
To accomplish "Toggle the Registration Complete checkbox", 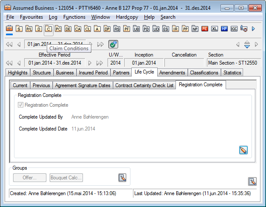I will coord(20,105).
